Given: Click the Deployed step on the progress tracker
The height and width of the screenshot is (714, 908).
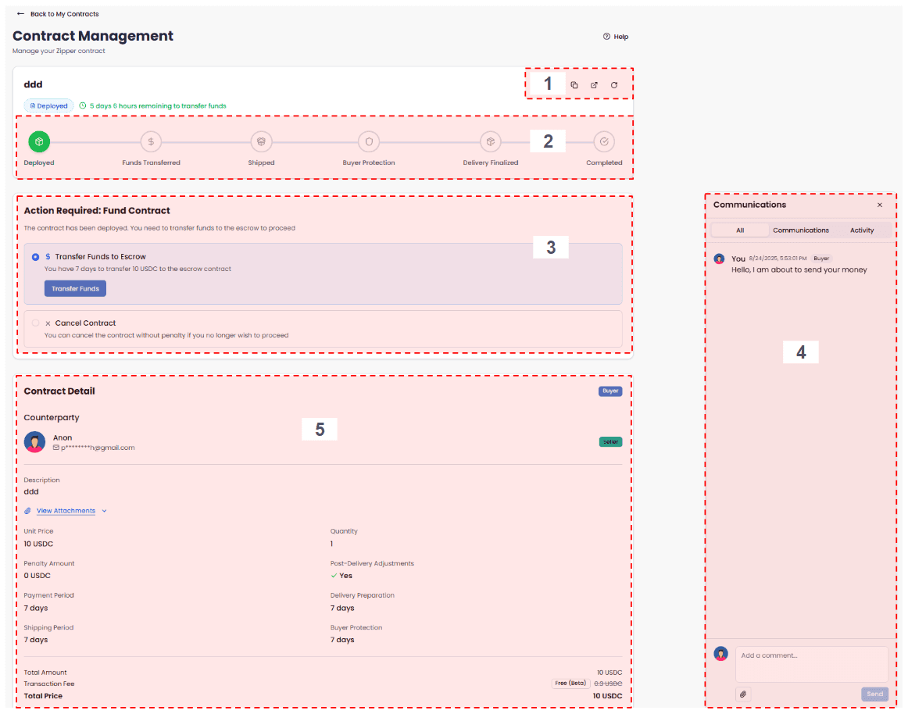Looking at the screenshot, I should [38, 141].
